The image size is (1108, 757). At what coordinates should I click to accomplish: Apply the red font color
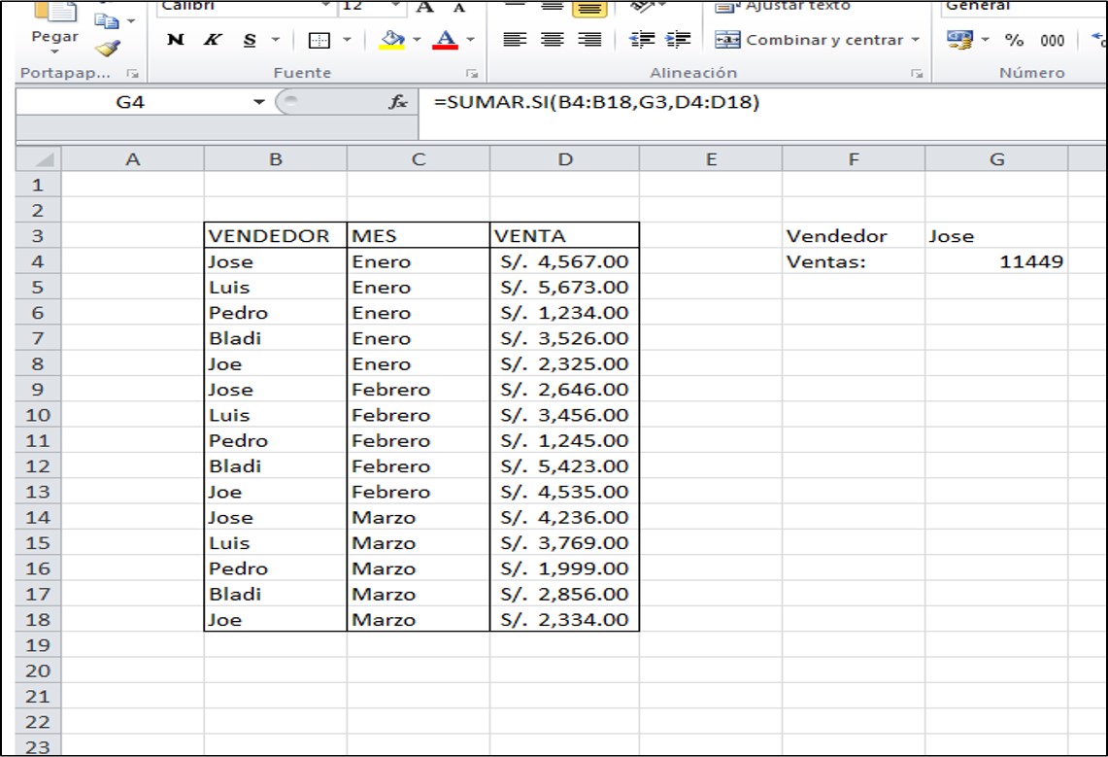coord(444,40)
